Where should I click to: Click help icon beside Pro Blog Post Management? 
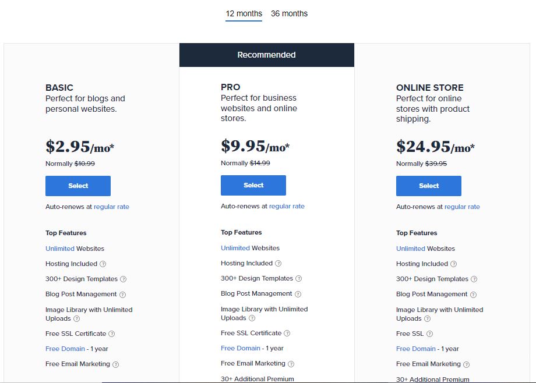(298, 294)
